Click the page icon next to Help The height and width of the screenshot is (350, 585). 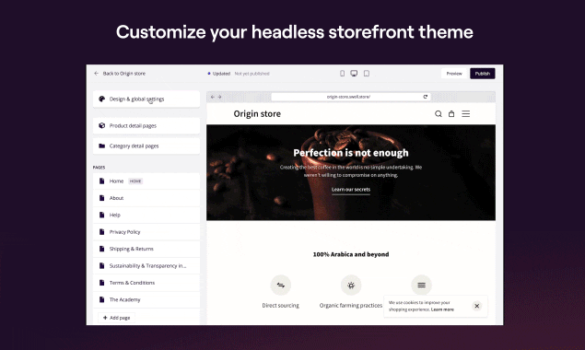point(101,215)
